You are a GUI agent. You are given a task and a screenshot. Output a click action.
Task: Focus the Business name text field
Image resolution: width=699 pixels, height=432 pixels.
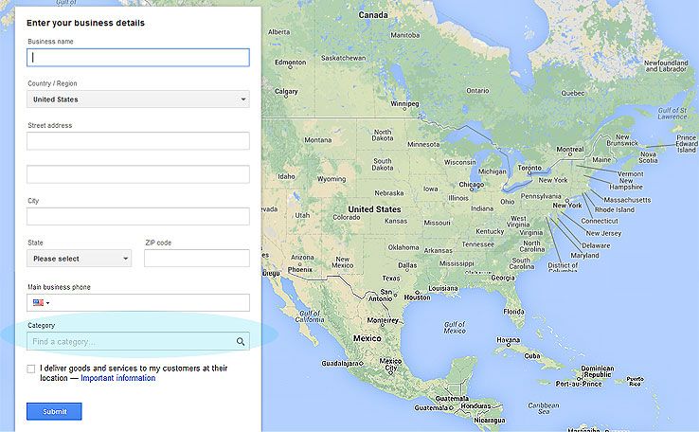(x=138, y=58)
